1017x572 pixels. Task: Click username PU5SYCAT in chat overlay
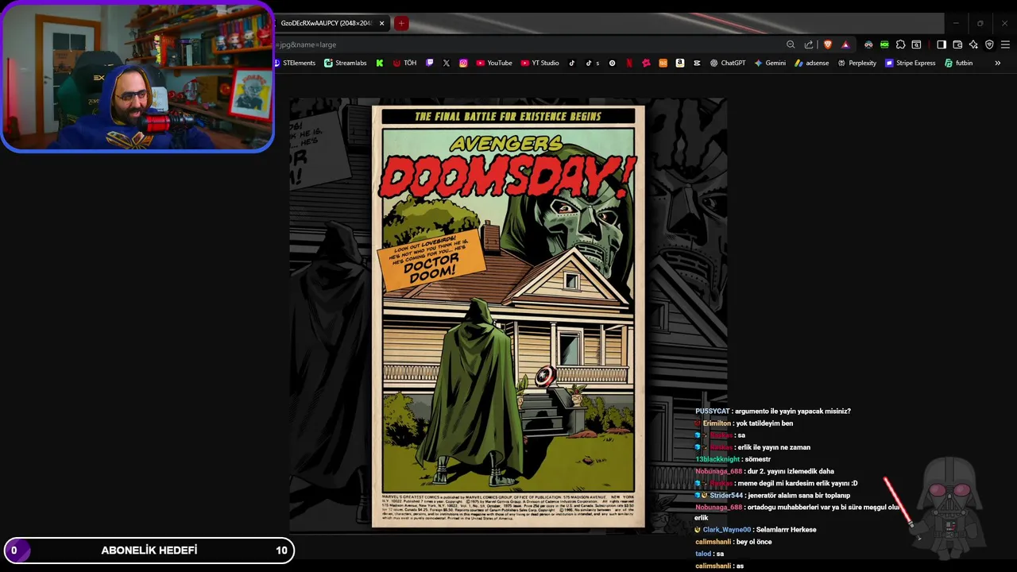(712, 412)
